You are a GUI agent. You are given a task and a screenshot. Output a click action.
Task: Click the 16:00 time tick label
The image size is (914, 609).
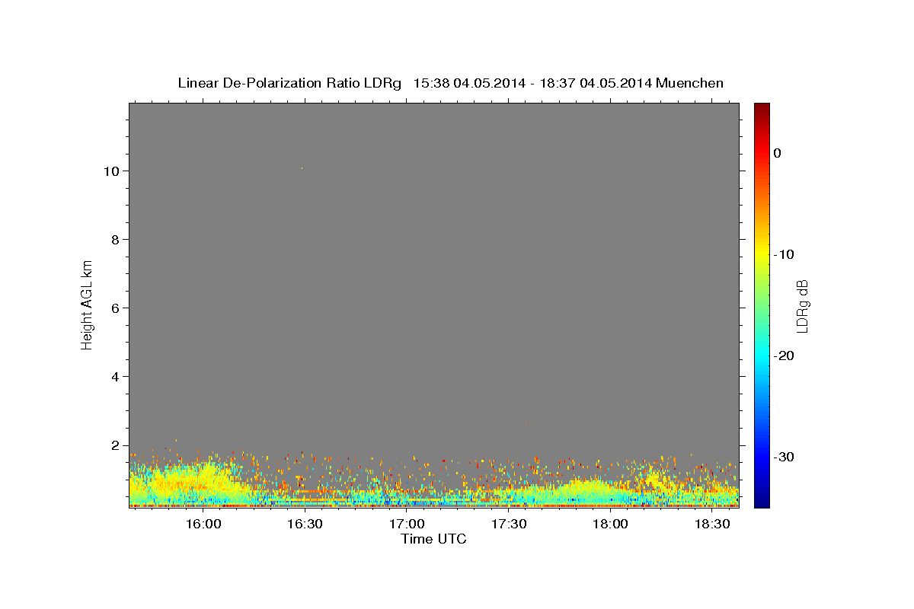(x=203, y=524)
